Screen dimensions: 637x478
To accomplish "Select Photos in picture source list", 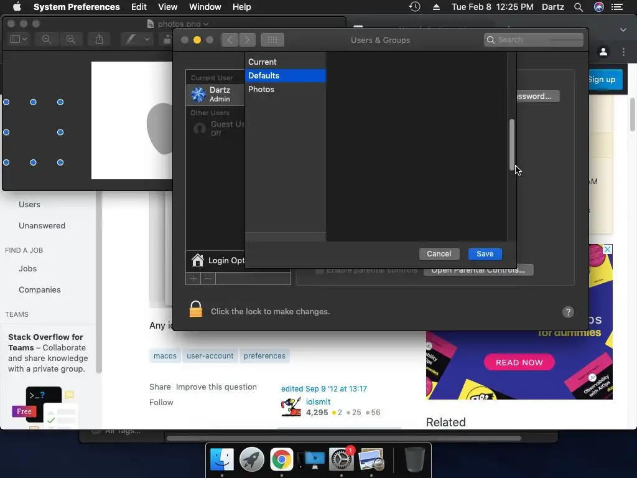I will point(286,90).
